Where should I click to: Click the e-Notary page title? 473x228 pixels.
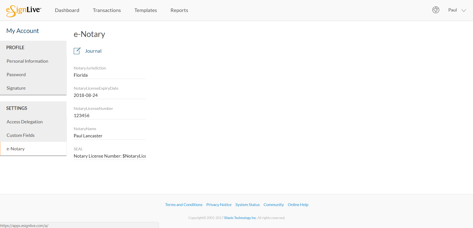89,34
